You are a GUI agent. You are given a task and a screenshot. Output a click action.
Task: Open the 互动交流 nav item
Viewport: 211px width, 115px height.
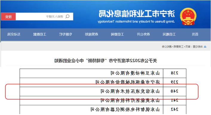coord(14,34)
